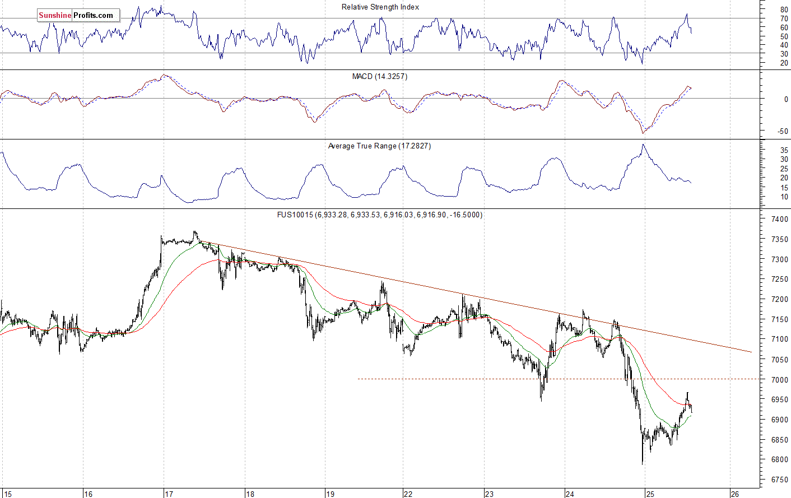Screen dimensions: 791x498
Task: Click the 10 level on ATR axis
Action: tap(784, 197)
